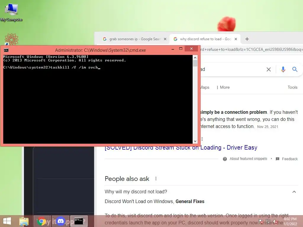The image size is (303, 227).
Task: Click the network tray icon
Action: 268,222
